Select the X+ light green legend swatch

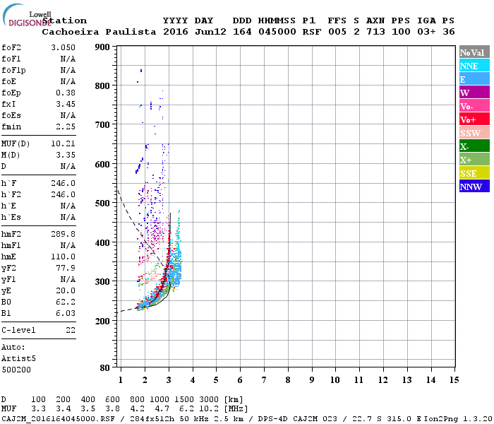pos(474,160)
